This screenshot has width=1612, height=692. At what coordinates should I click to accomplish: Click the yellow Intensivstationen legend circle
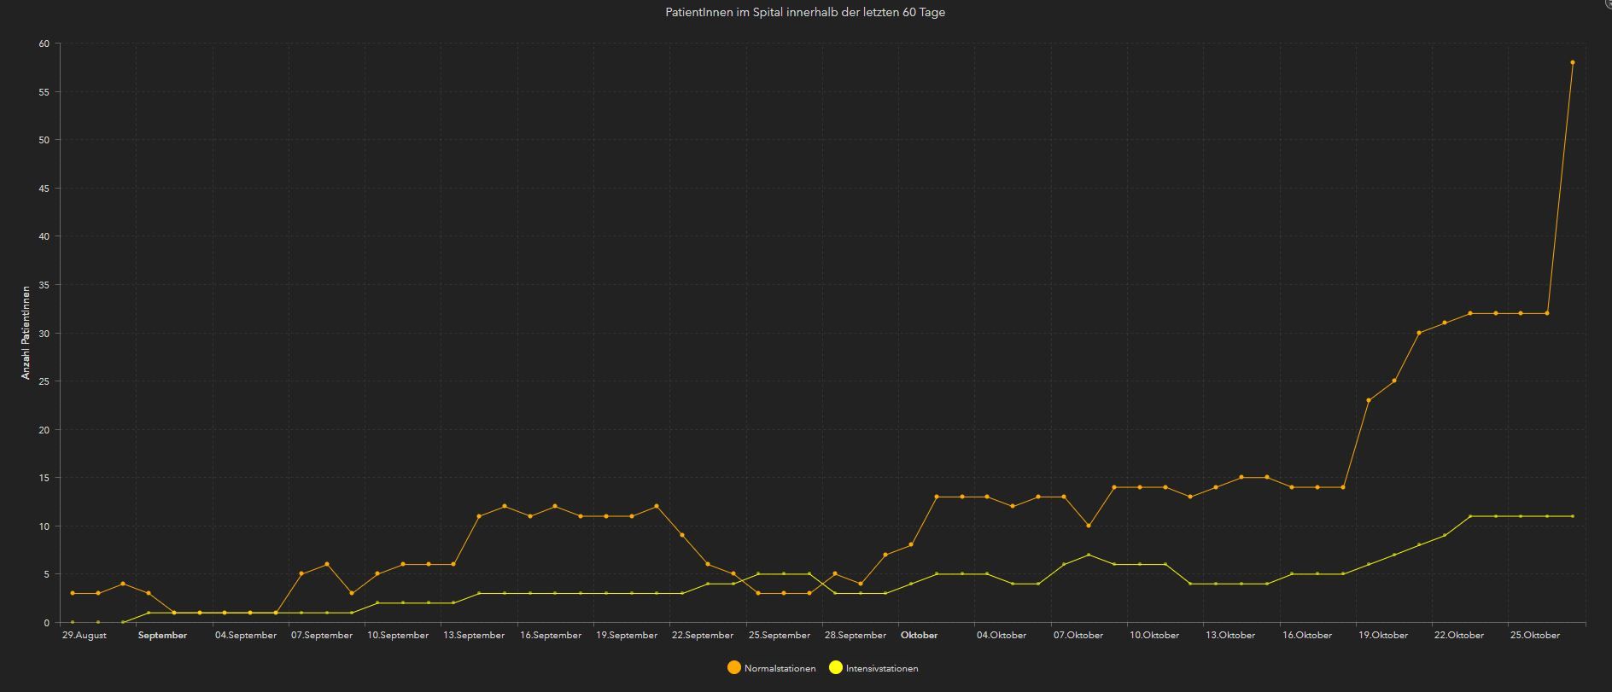point(836,668)
